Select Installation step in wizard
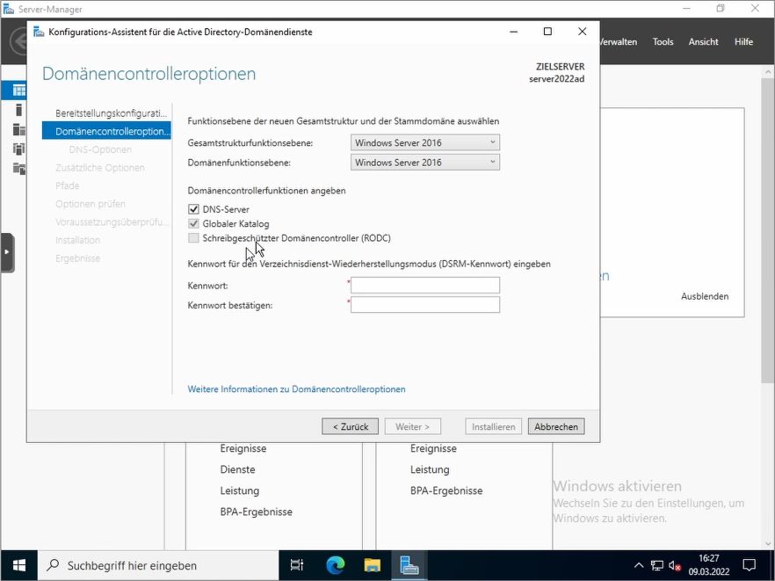This screenshot has height=581, width=775. click(x=77, y=240)
